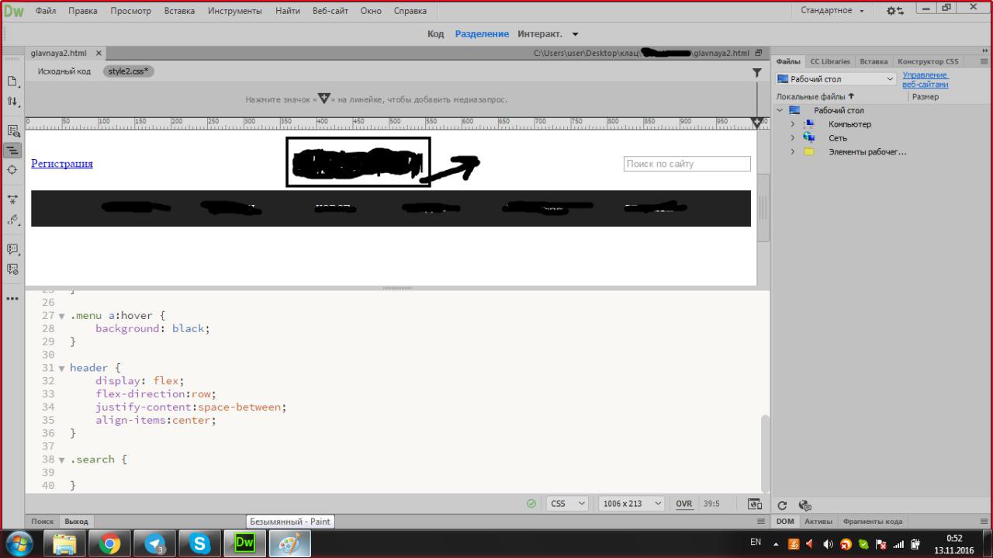993x558 pixels.
Task: Open the Файл menu
Action: 46,11
